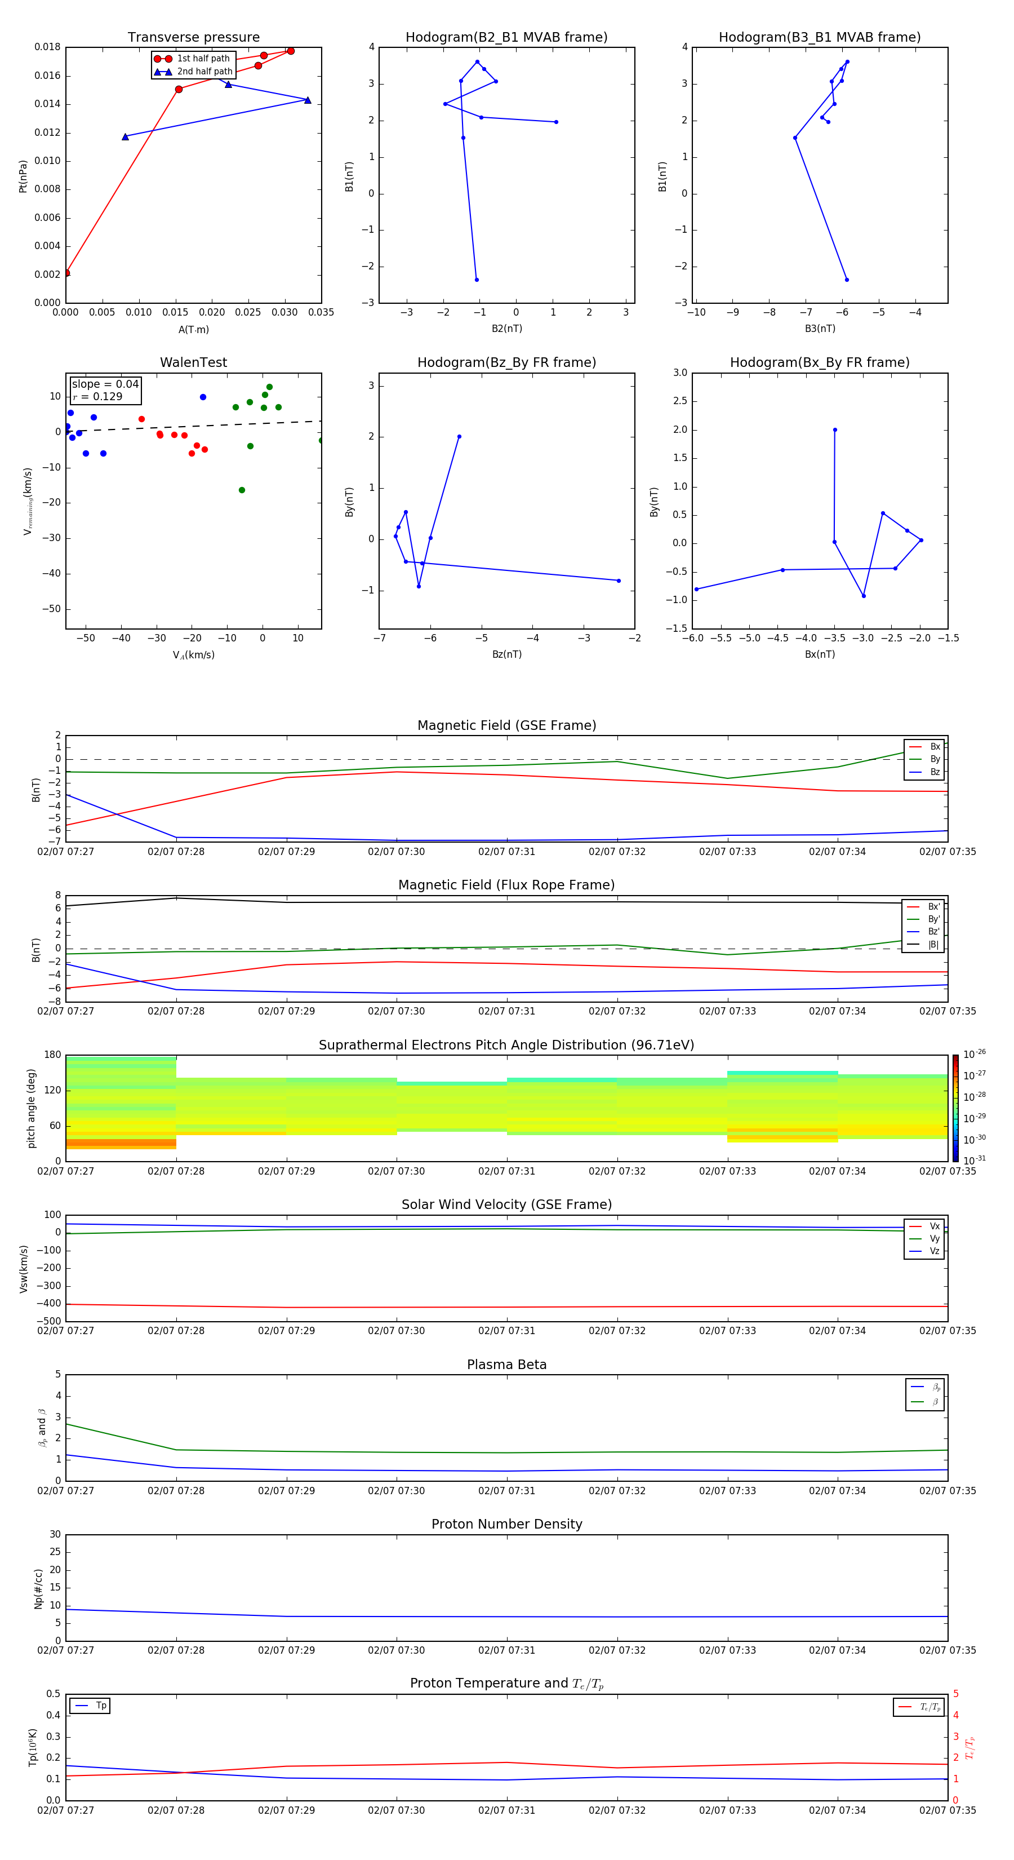Click the V_remaining(km/s) y-axis label
The height and width of the screenshot is (1860, 1014).
(28, 501)
